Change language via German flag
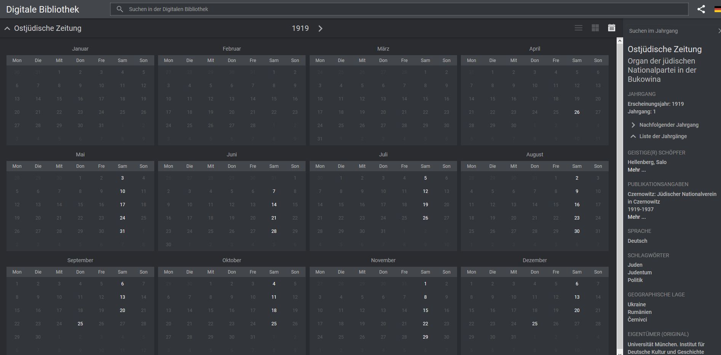The width and height of the screenshot is (721, 355). [718, 9]
